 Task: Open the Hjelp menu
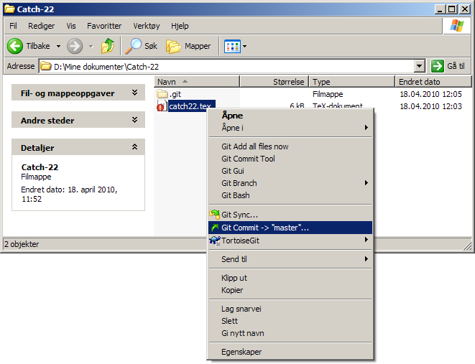pyautogui.click(x=180, y=26)
